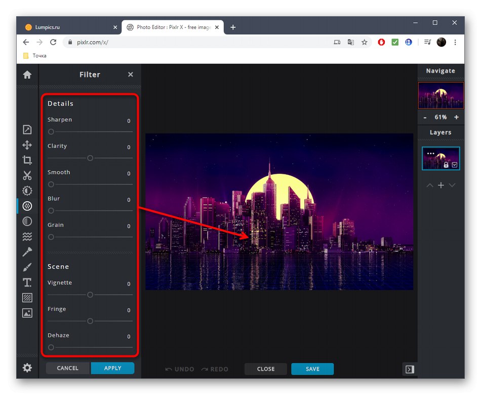Toggle the layer visibility checkbox on the thumbnail
This screenshot has width=481, height=395.
tap(455, 165)
